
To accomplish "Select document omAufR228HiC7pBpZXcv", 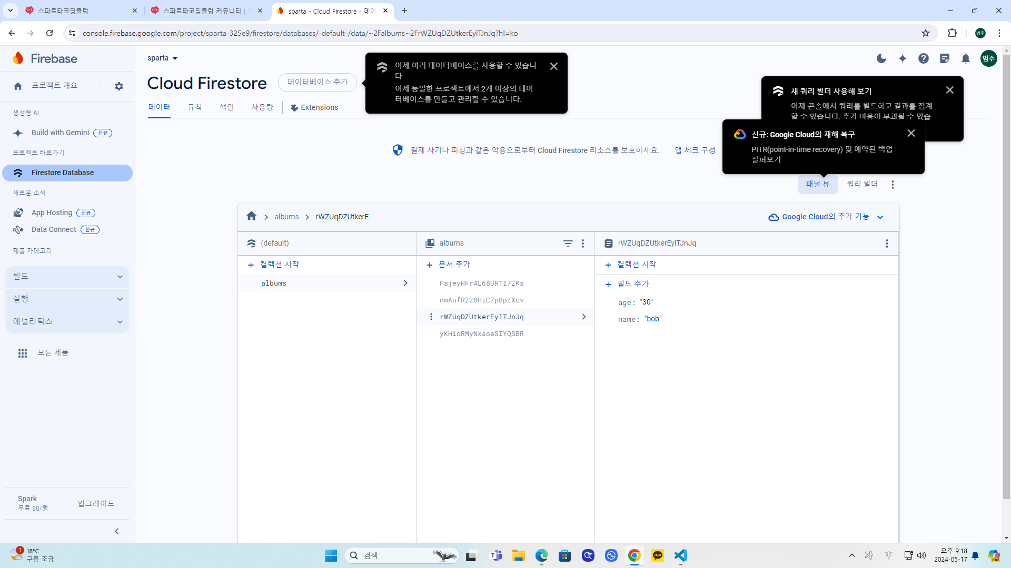I will pos(481,300).
